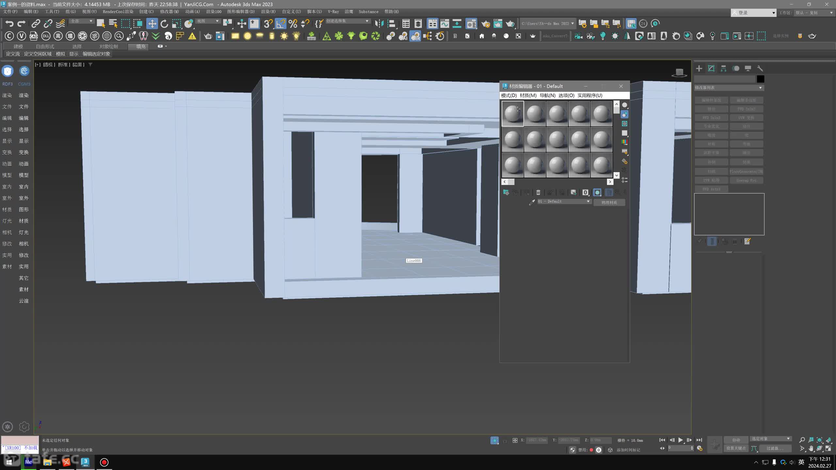Open the Sample Type sphere flyout
This screenshot has width=836, height=470.
point(624,105)
